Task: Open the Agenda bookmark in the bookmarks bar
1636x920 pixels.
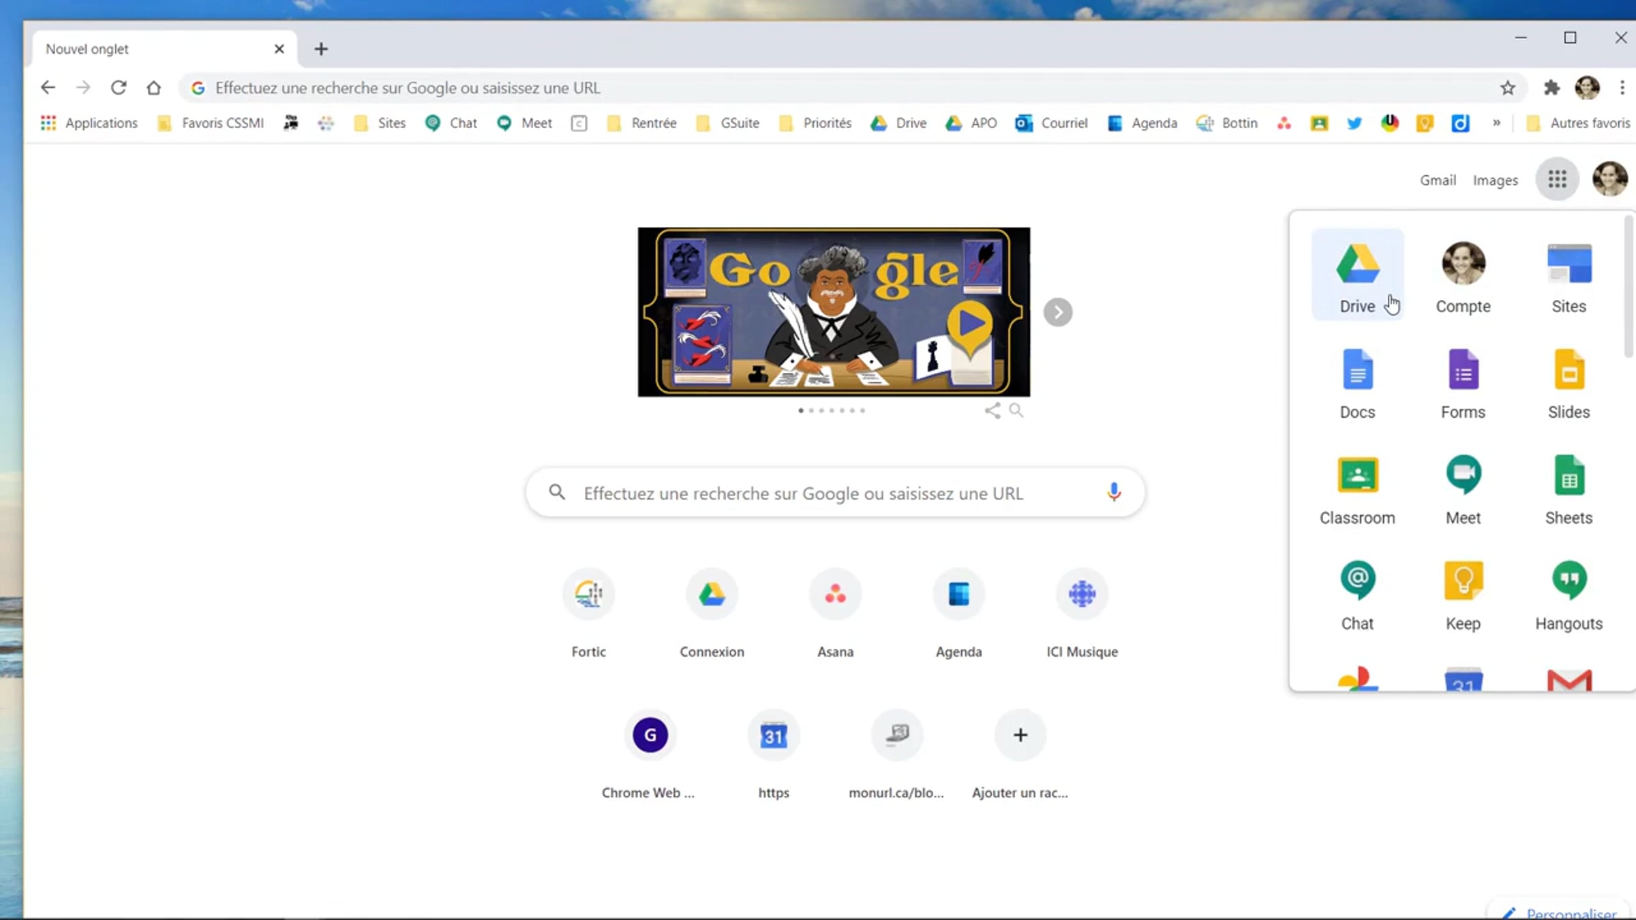Action: click(1142, 123)
